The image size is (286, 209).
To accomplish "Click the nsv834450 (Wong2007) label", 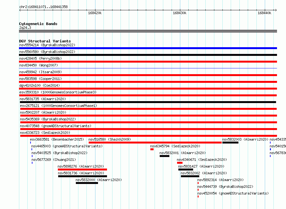I will point(39,65).
